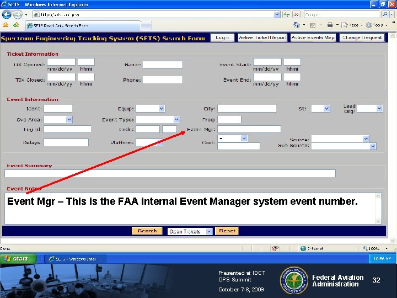Click the Login button

coord(222,38)
